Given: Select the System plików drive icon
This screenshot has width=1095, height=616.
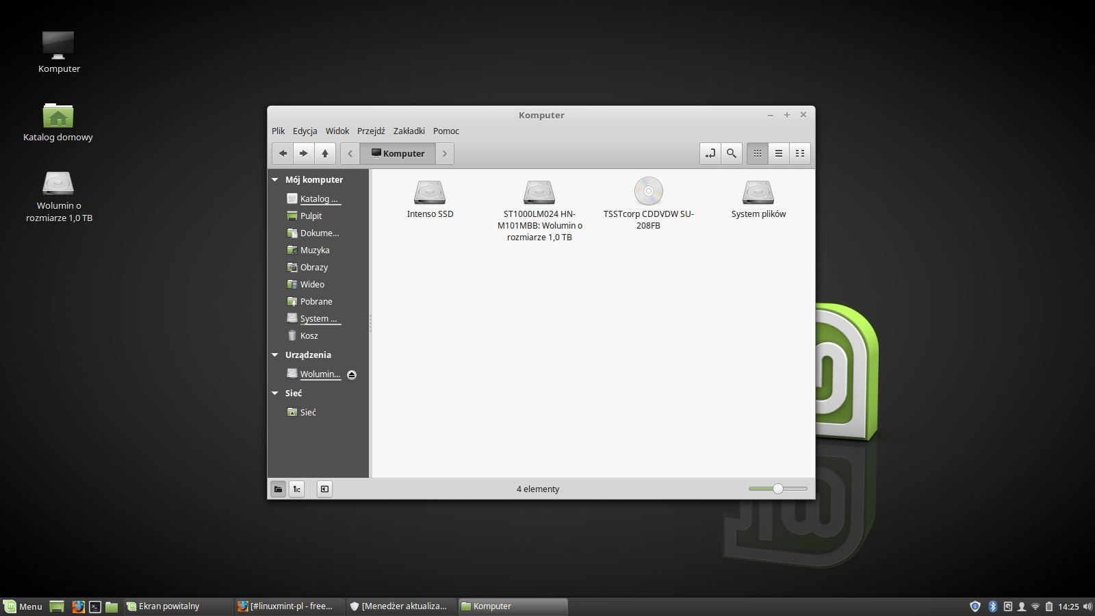Looking at the screenshot, I should click(x=758, y=192).
